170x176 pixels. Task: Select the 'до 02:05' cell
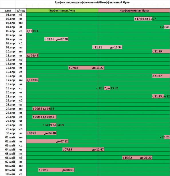click(32, 80)
